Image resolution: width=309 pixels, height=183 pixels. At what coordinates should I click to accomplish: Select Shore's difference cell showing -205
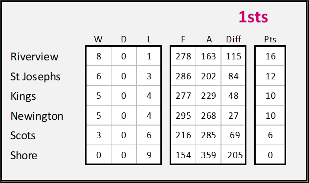[233, 155]
